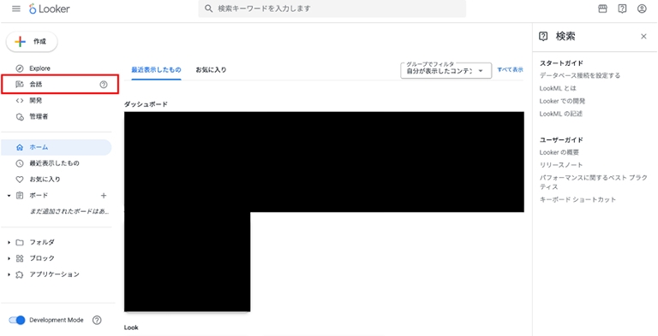Open Looker の概要 link
This screenshot has height=336, width=658.
tap(559, 152)
